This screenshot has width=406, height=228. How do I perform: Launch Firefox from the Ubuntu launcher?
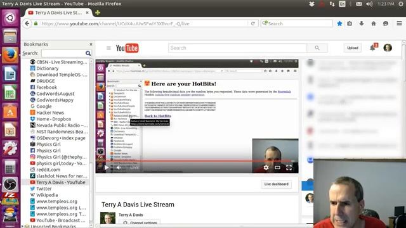10,55
